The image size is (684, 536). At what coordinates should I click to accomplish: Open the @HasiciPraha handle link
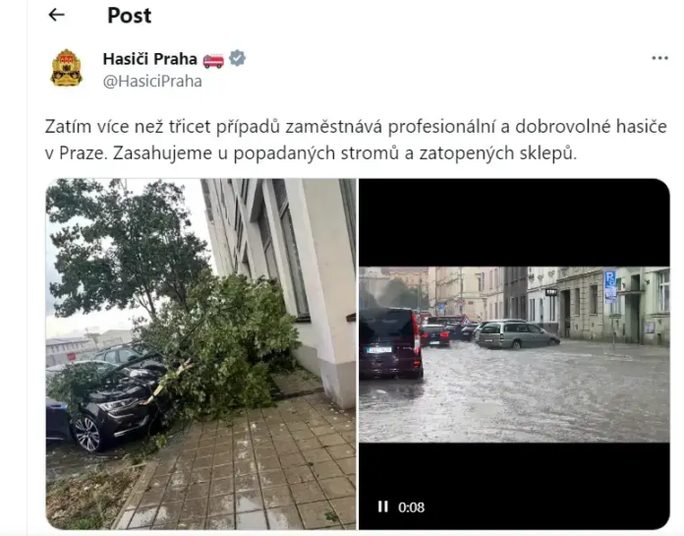(152, 82)
